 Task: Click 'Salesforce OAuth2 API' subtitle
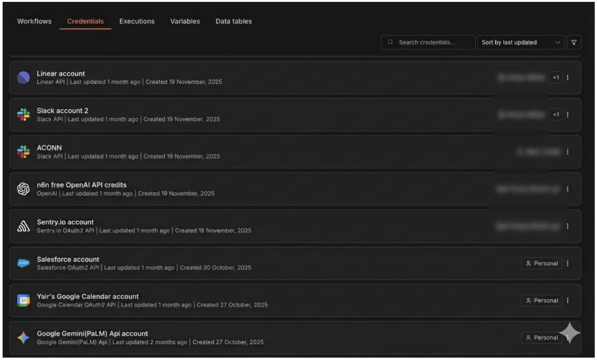pos(68,268)
